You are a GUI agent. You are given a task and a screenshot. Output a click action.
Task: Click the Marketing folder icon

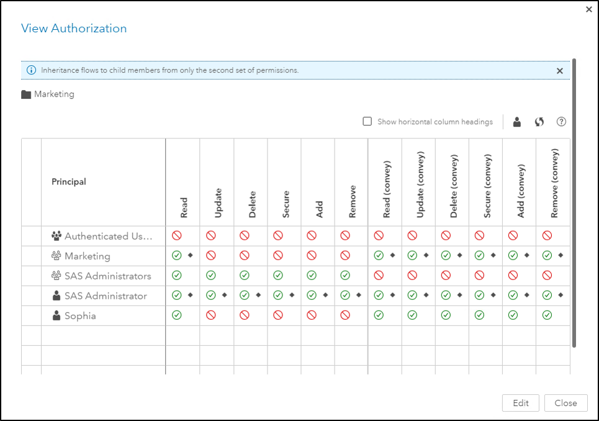(26, 95)
